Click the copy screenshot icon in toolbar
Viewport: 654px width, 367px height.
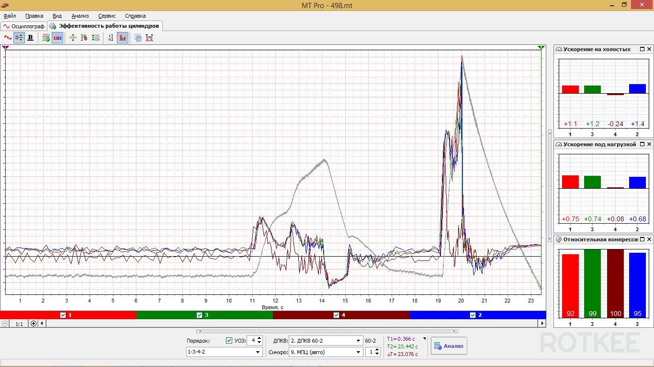[138, 38]
